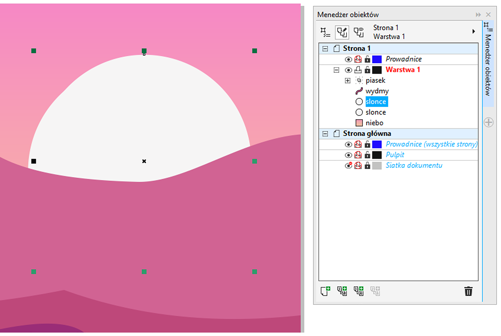Toggle the edit across layers icon
Viewport: 501px width, 336px height.
(342, 32)
